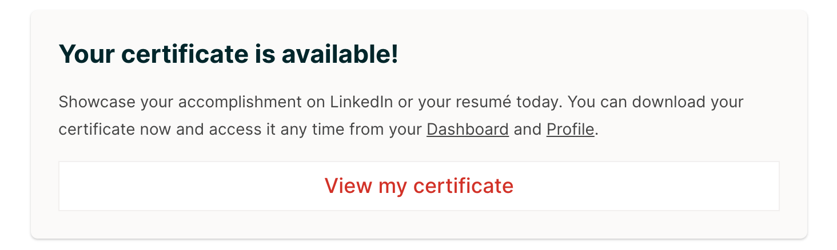
Task: Click the View my certificate button
Action: [418, 186]
